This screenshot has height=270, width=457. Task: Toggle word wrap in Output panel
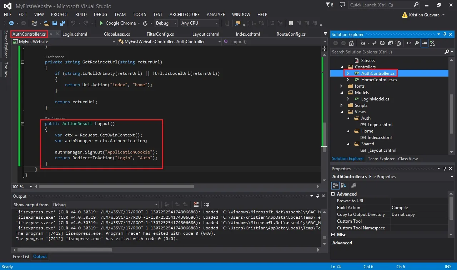pyautogui.click(x=206, y=204)
